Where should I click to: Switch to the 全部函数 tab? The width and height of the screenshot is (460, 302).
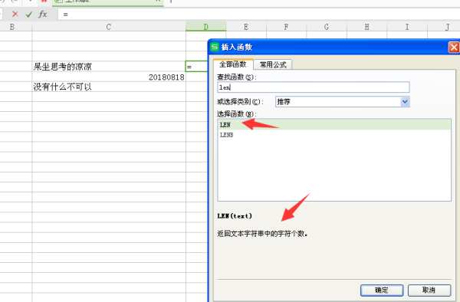click(233, 64)
